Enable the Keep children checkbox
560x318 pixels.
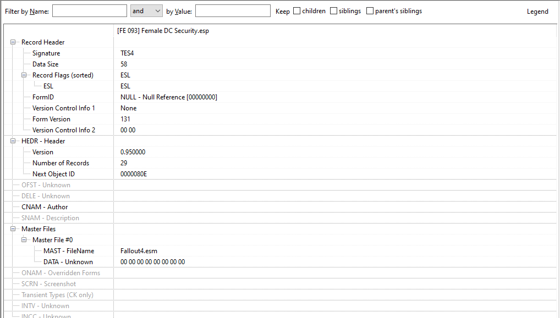coord(297,11)
